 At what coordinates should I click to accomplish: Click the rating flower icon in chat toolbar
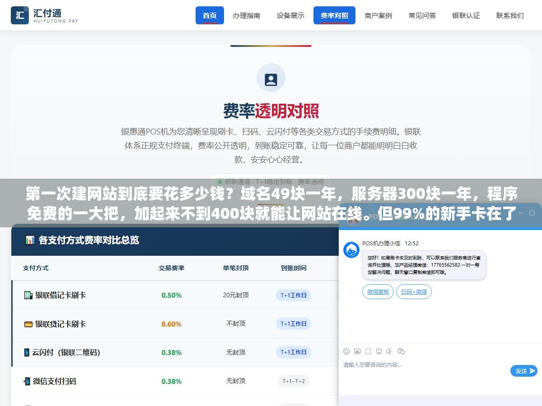click(x=379, y=351)
